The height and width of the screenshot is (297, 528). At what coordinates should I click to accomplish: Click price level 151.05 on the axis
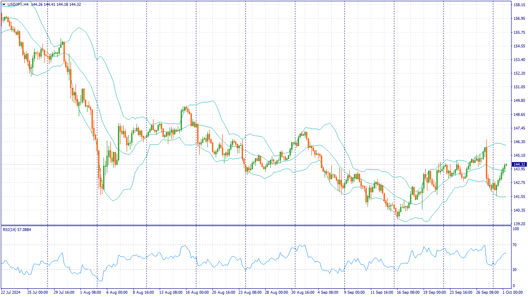point(519,87)
